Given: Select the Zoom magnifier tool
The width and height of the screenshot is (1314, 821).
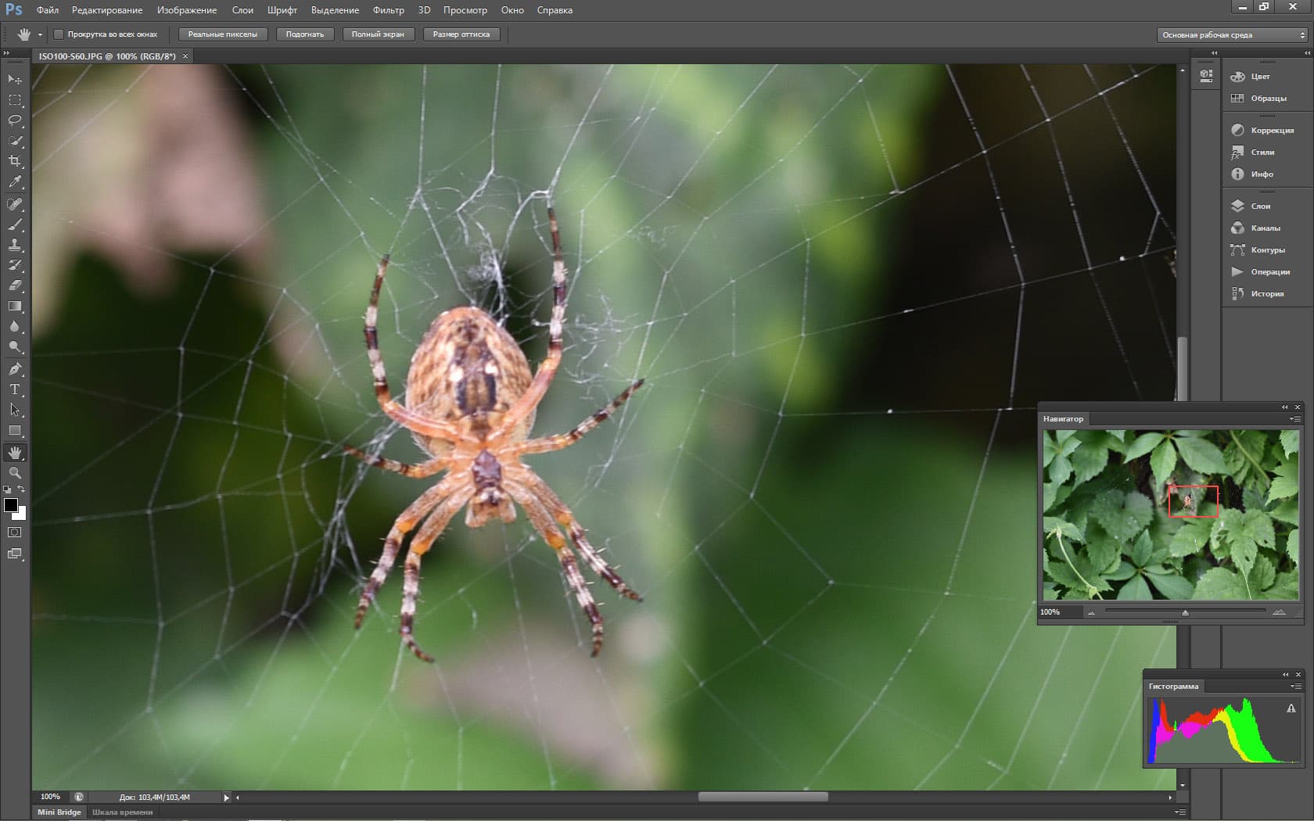Looking at the screenshot, I should coord(15,473).
